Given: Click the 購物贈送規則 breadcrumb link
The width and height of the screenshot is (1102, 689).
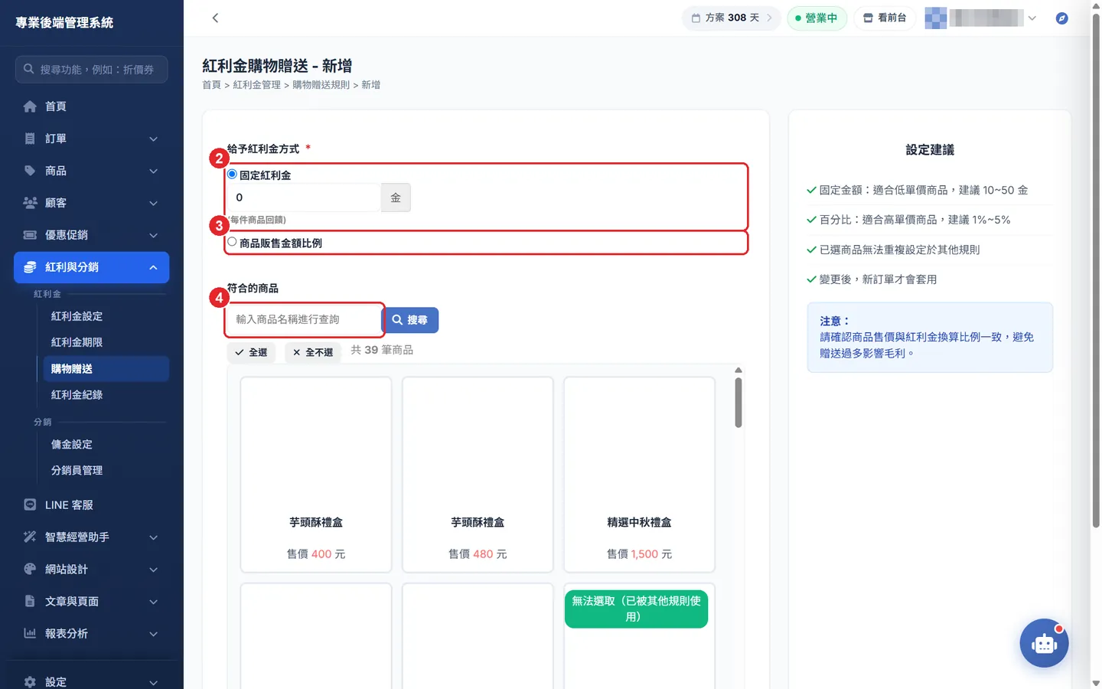Looking at the screenshot, I should click(321, 85).
